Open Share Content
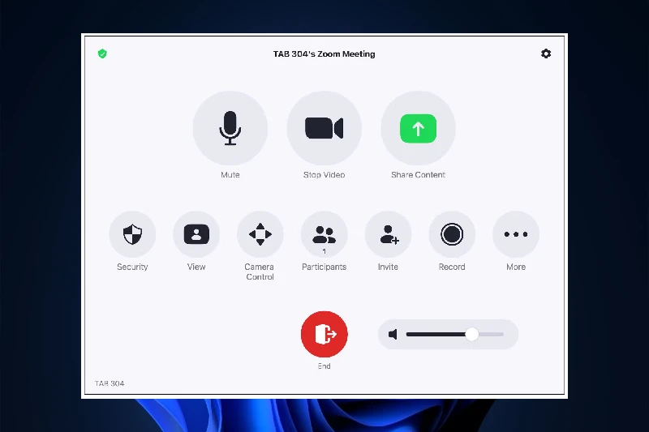Image resolution: width=649 pixels, height=432 pixels. pos(418,128)
